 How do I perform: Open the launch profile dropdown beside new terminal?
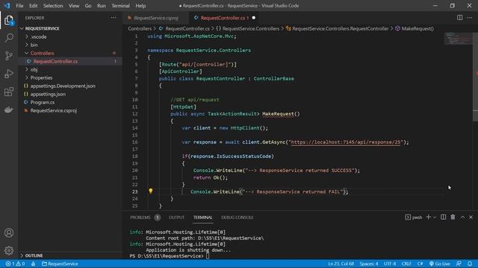[435, 217]
